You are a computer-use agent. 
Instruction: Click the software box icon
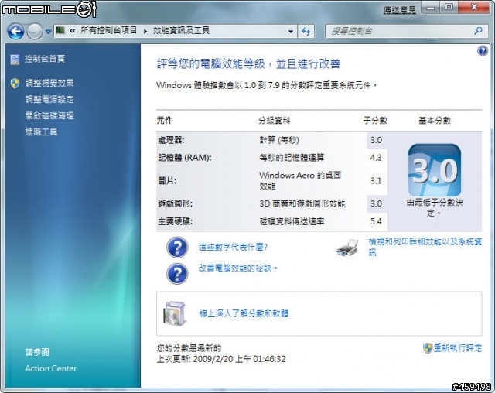[x=174, y=313]
